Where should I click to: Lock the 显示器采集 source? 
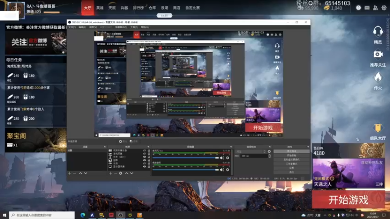coord(149,166)
